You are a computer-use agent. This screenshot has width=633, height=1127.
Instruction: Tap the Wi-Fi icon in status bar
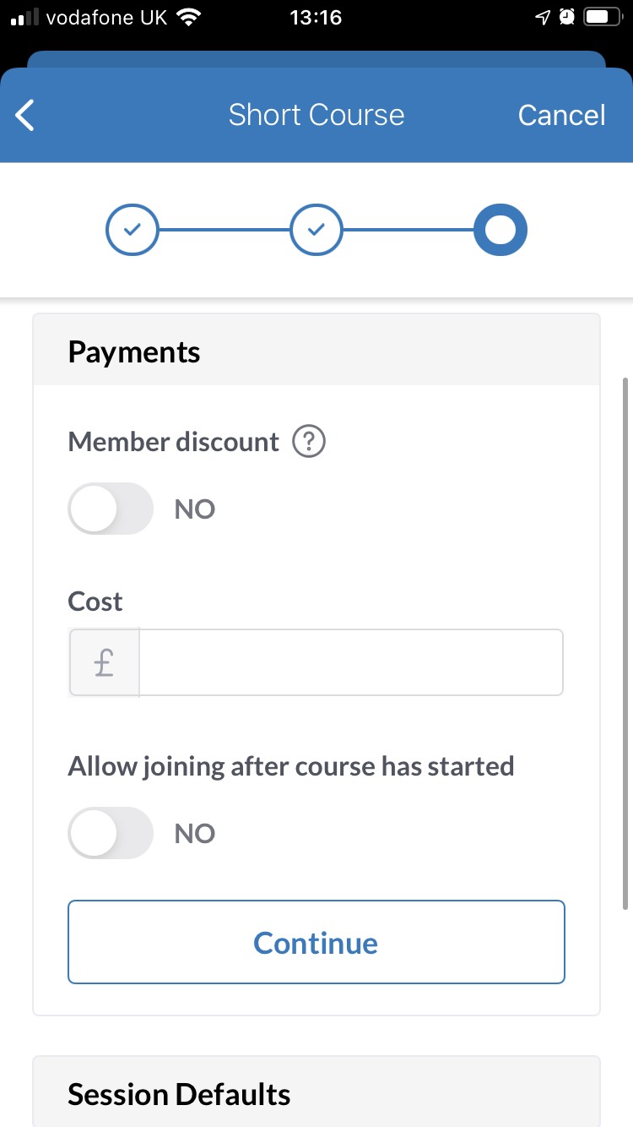189,18
